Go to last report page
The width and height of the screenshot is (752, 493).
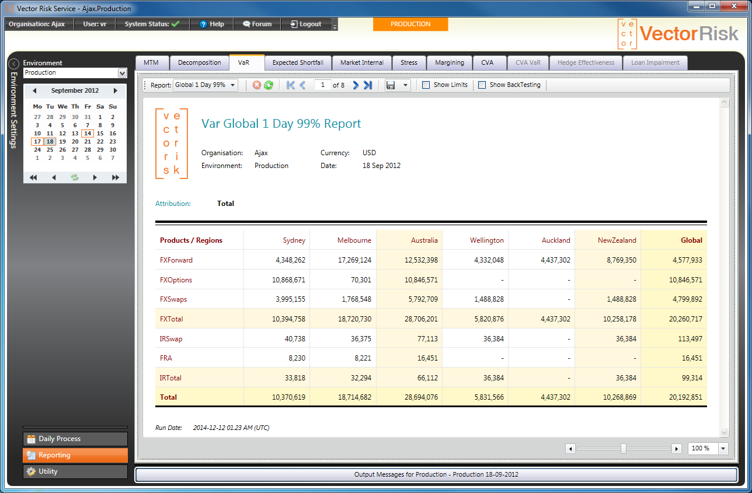coord(368,85)
